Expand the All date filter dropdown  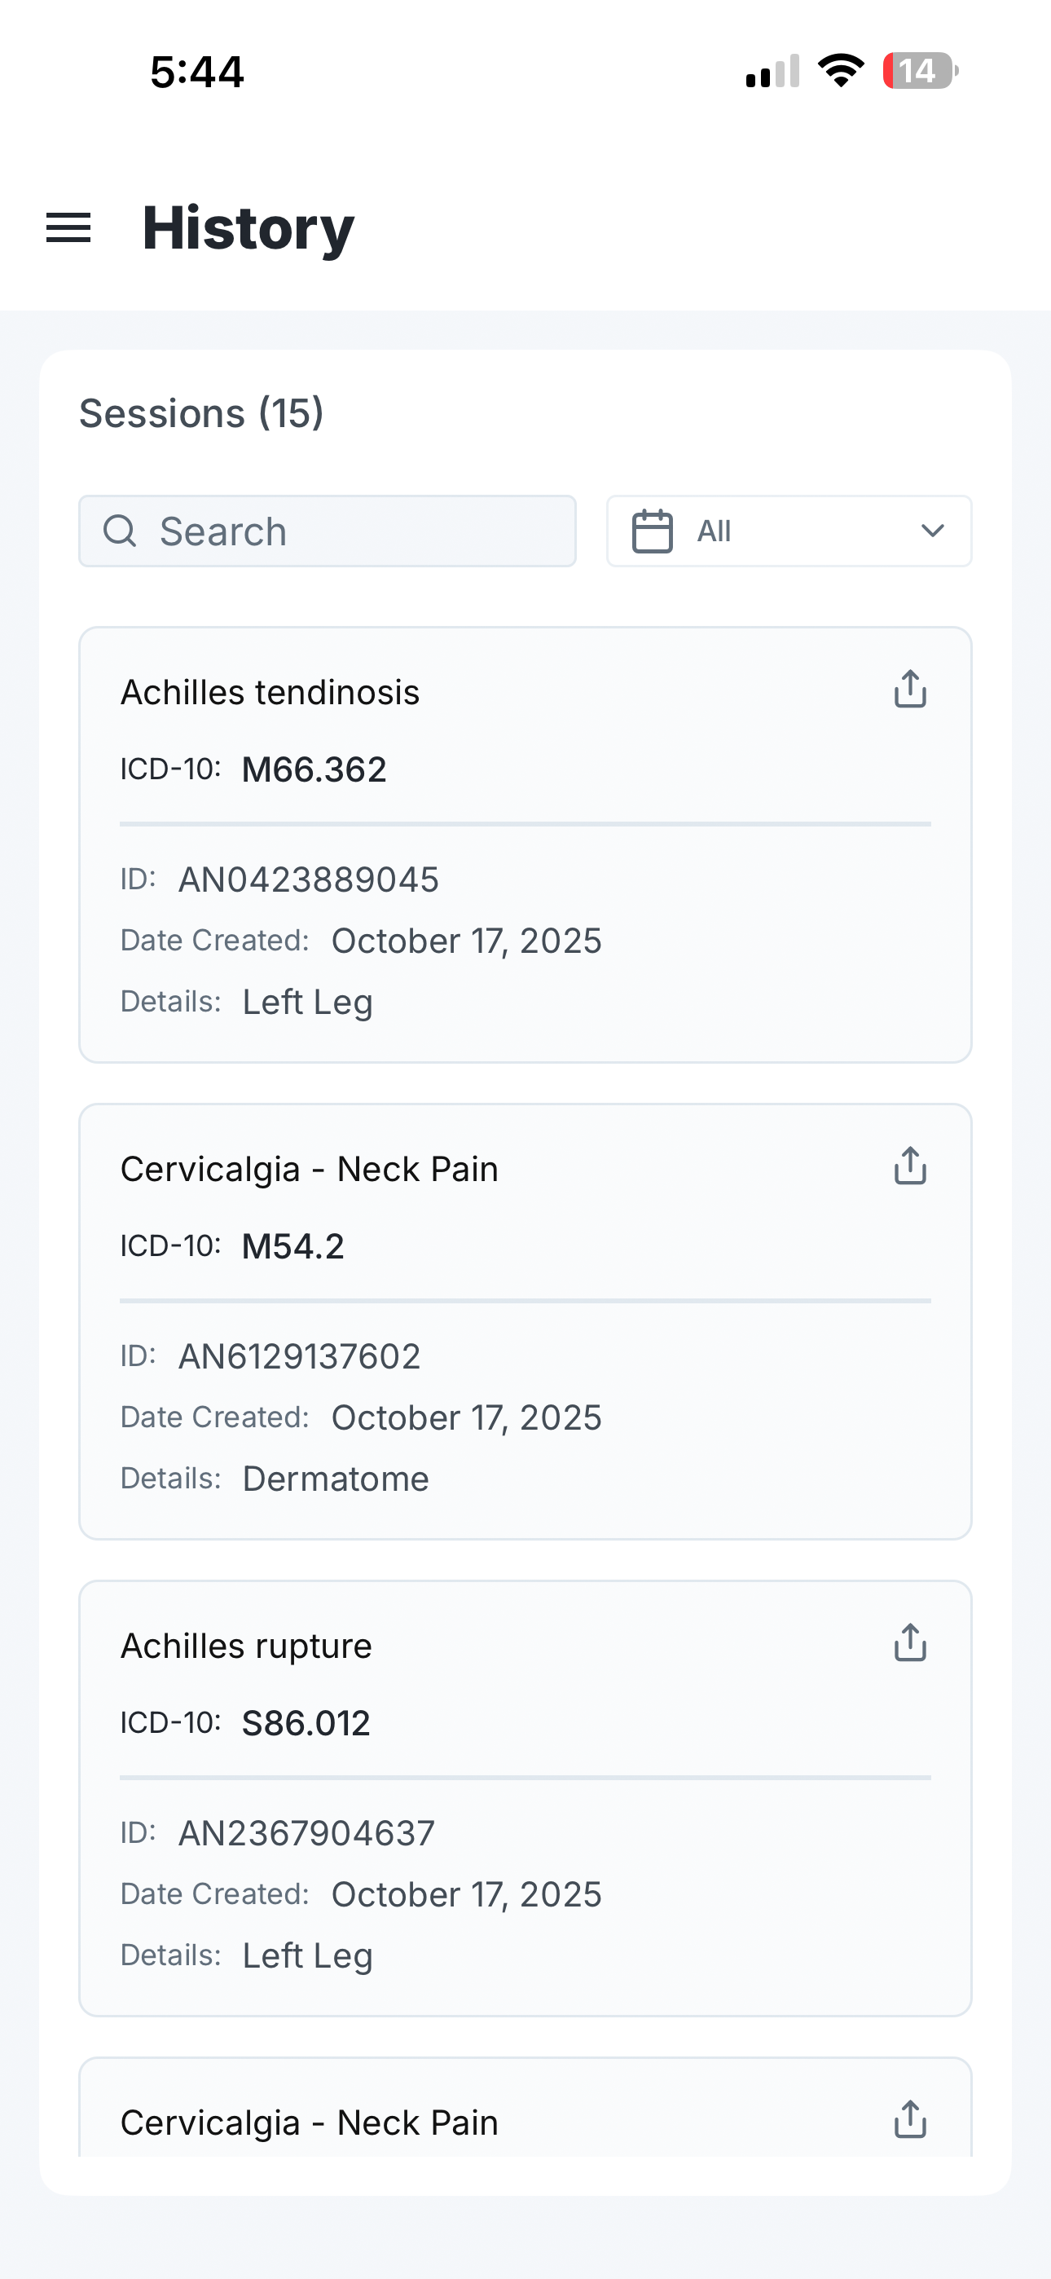click(x=789, y=531)
